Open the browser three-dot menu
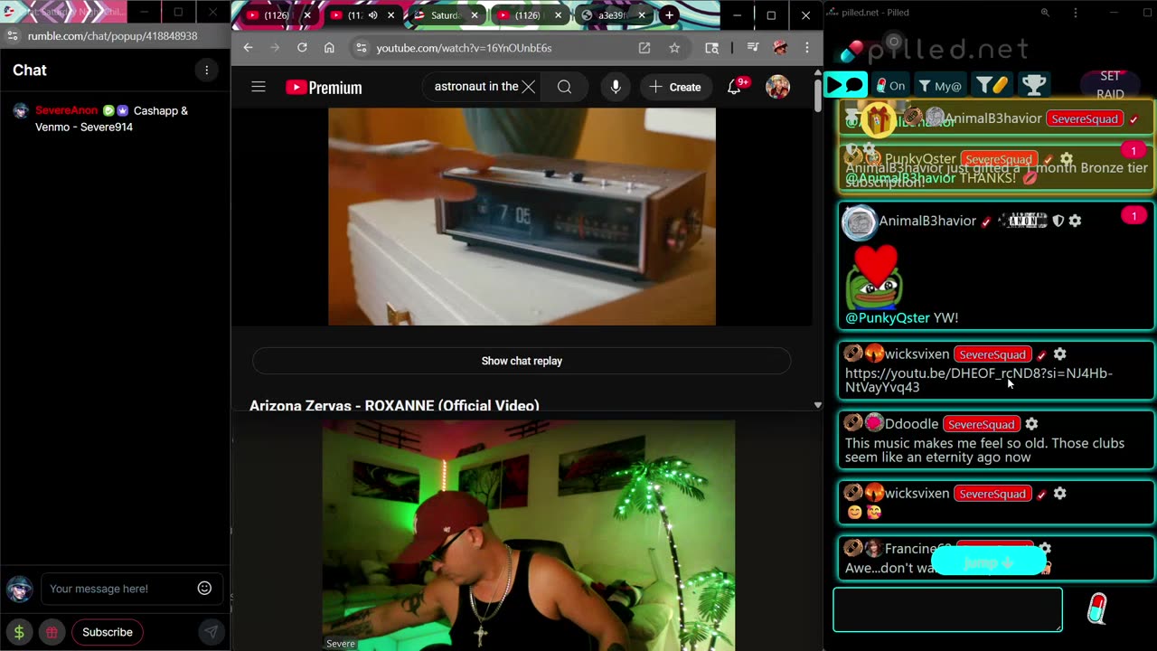This screenshot has width=1157, height=651. tap(806, 48)
